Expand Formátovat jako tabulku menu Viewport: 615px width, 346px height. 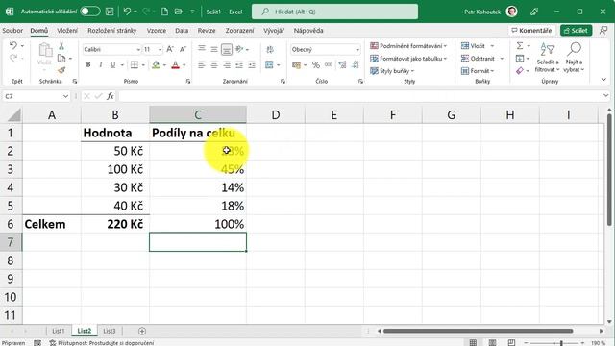coord(408,59)
